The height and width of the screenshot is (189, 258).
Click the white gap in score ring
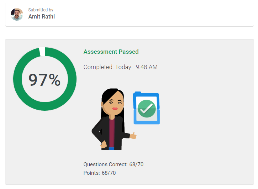[42, 52]
